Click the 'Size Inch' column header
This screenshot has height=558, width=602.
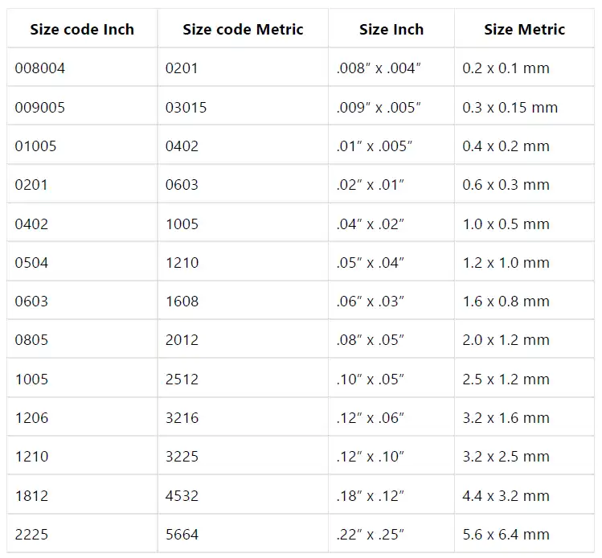click(x=391, y=30)
